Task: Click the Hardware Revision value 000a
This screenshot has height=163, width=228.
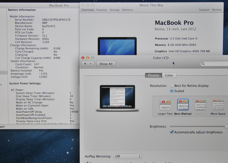Action: coord(45,39)
